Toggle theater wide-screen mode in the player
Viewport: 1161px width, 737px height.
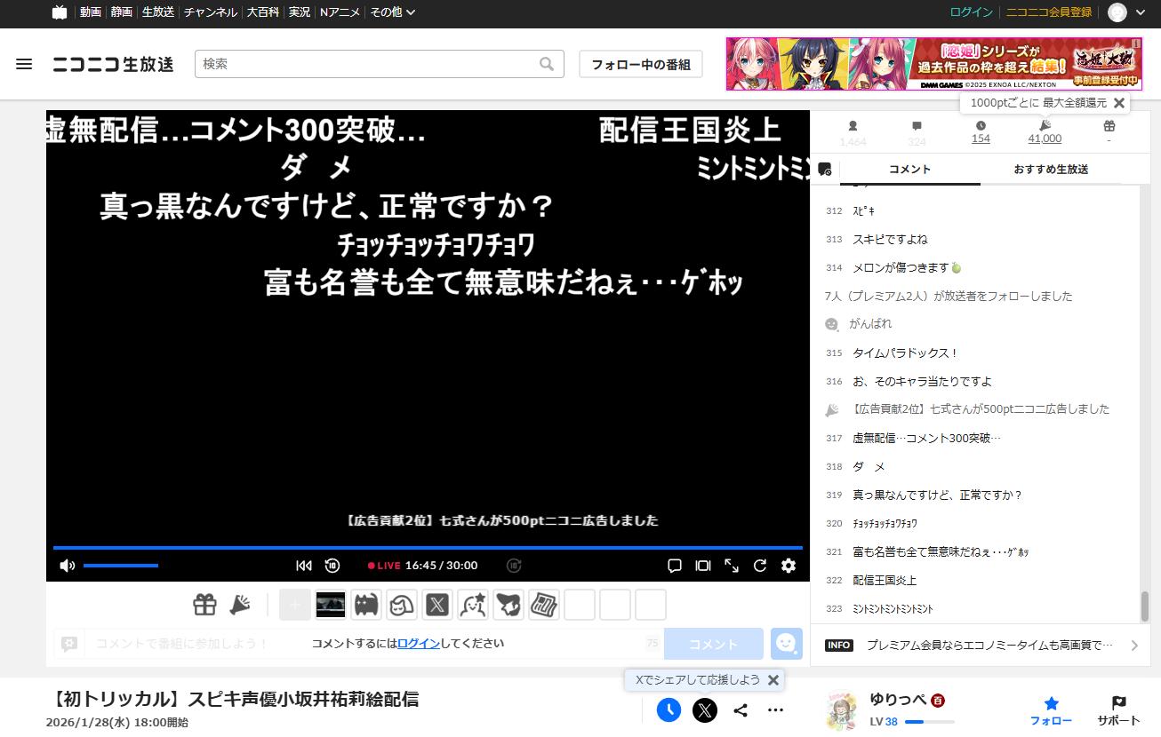coord(703,566)
